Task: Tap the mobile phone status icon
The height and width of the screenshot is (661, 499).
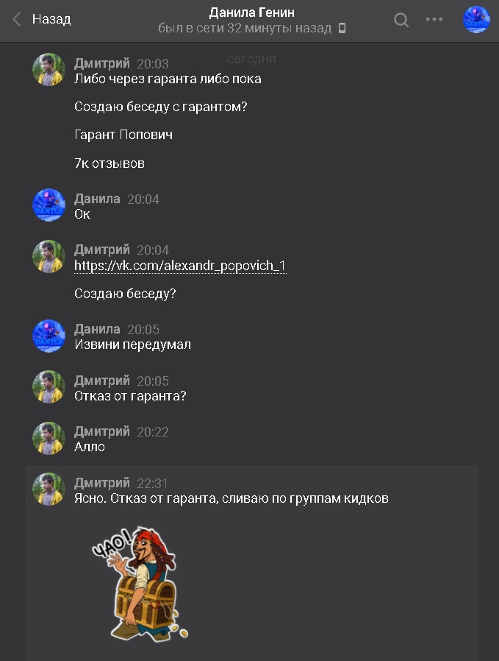Action: point(342,28)
